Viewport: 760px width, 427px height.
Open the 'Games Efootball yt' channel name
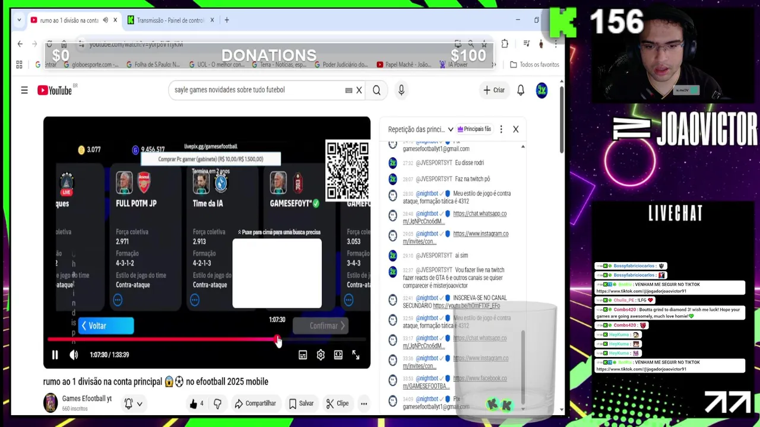point(87,399)
